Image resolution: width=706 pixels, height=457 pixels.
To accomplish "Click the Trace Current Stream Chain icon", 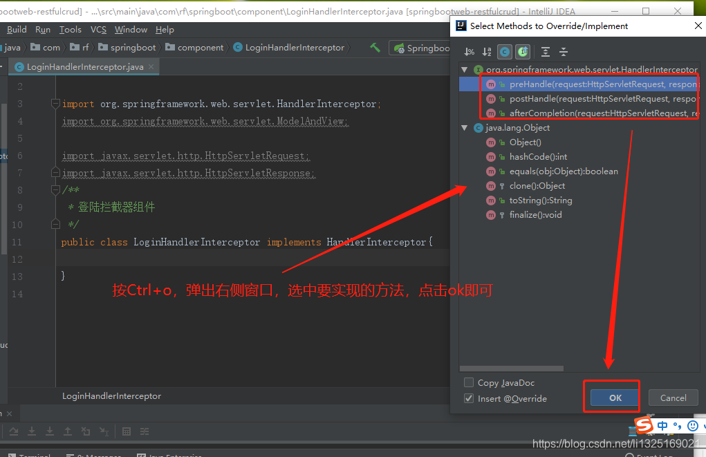I will pos(145,431).
